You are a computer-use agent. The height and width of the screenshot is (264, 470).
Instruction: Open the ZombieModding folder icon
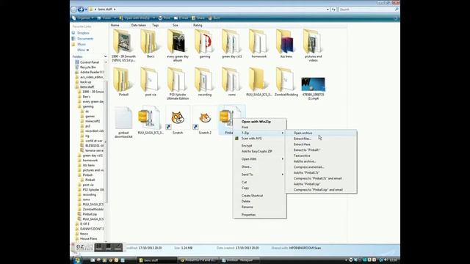tap(286, 80)
